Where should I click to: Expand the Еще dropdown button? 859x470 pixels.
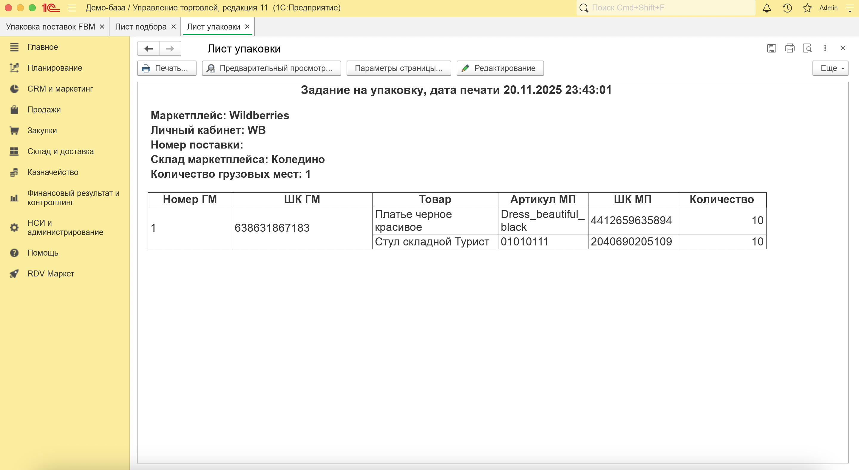tap(830, 68)
